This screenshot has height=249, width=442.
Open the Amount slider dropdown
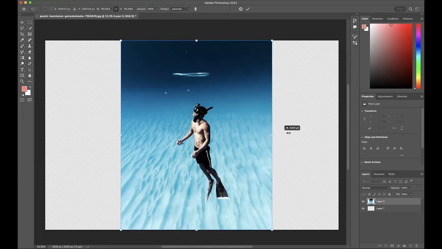(157, 9)
